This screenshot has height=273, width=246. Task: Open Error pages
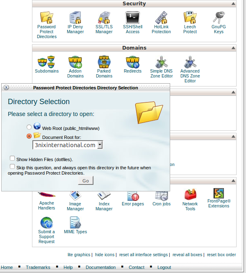tap(133, 199)
